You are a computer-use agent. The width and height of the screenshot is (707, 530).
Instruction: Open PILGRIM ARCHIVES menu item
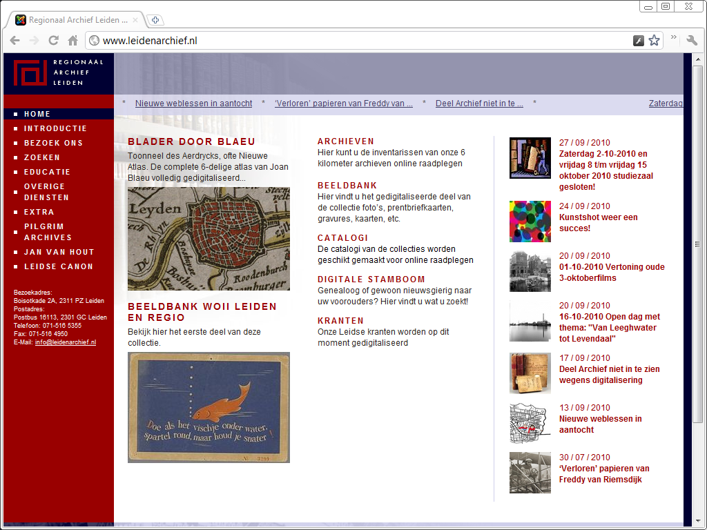click(x=48, y=232)
